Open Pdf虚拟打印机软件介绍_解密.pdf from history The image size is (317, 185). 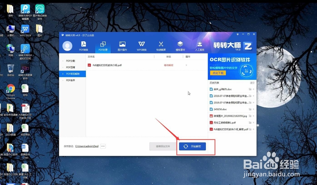click(231, 129)
